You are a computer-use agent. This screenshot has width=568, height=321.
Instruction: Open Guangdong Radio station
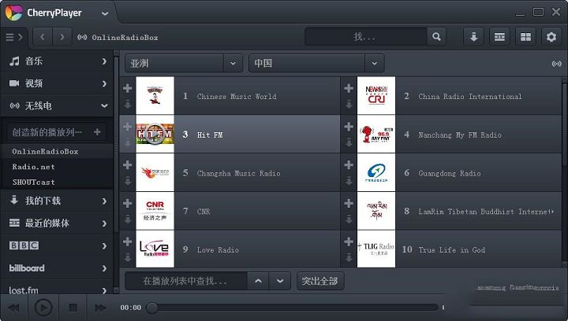pyautogui.click(x=449, y=173)
